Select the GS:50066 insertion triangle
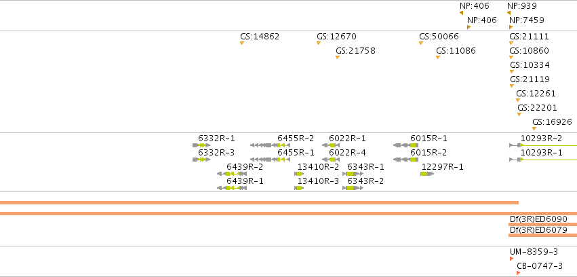 (x=420, y=43)
